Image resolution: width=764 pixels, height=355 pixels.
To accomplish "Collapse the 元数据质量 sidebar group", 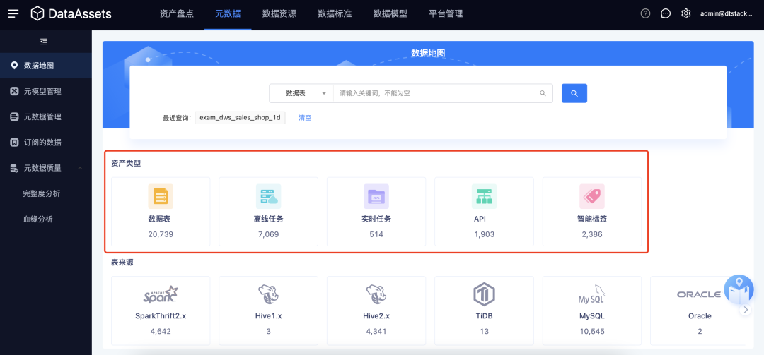I will click(x=80, y=168).
